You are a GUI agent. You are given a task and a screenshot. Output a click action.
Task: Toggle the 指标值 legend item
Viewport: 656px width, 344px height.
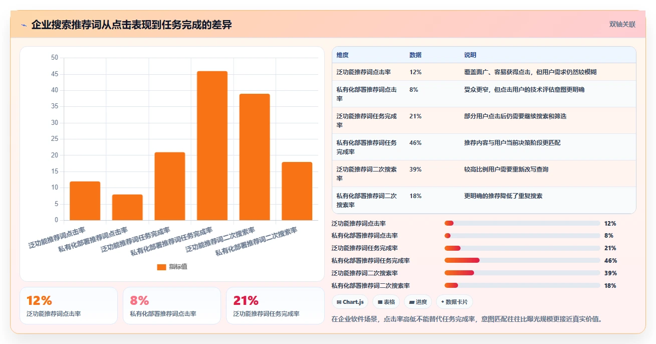[x=172, y=267]
